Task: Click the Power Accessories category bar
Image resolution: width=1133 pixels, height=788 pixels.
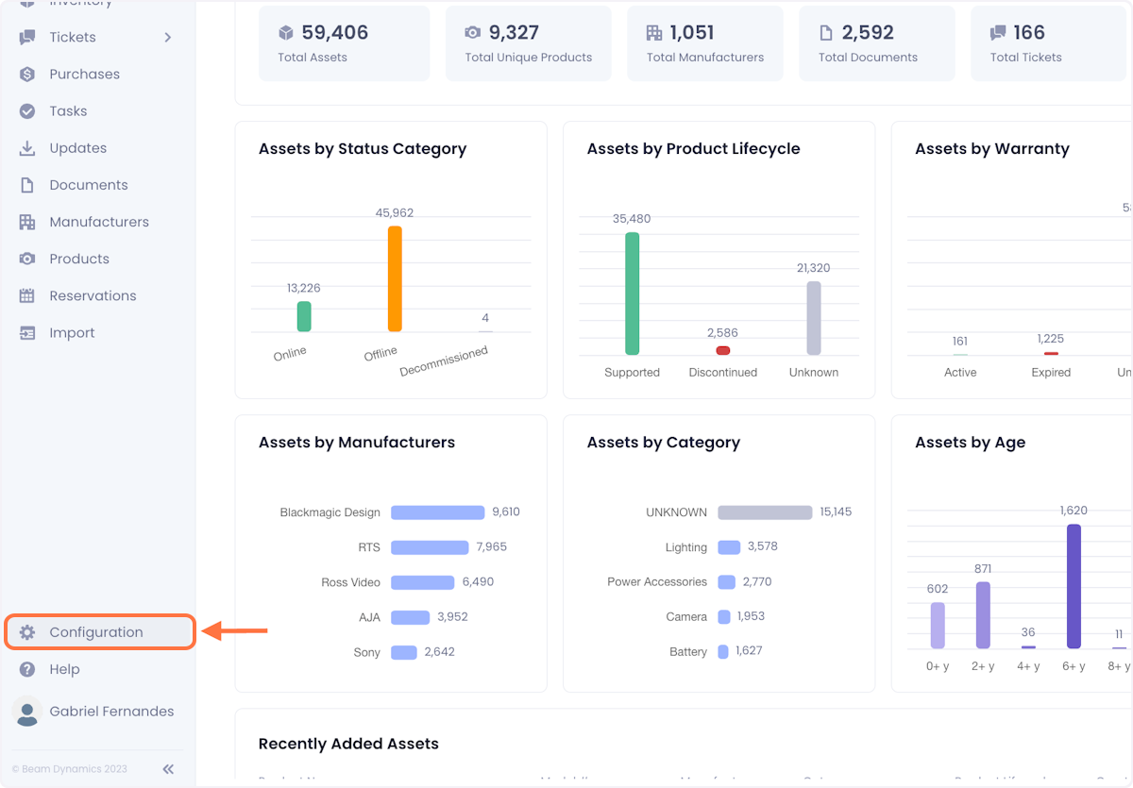Action: coord(726,582)
